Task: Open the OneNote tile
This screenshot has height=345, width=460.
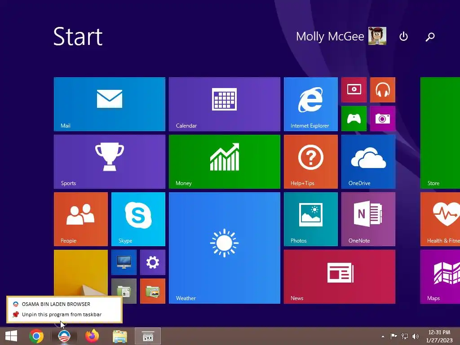Action: [368, 219]
